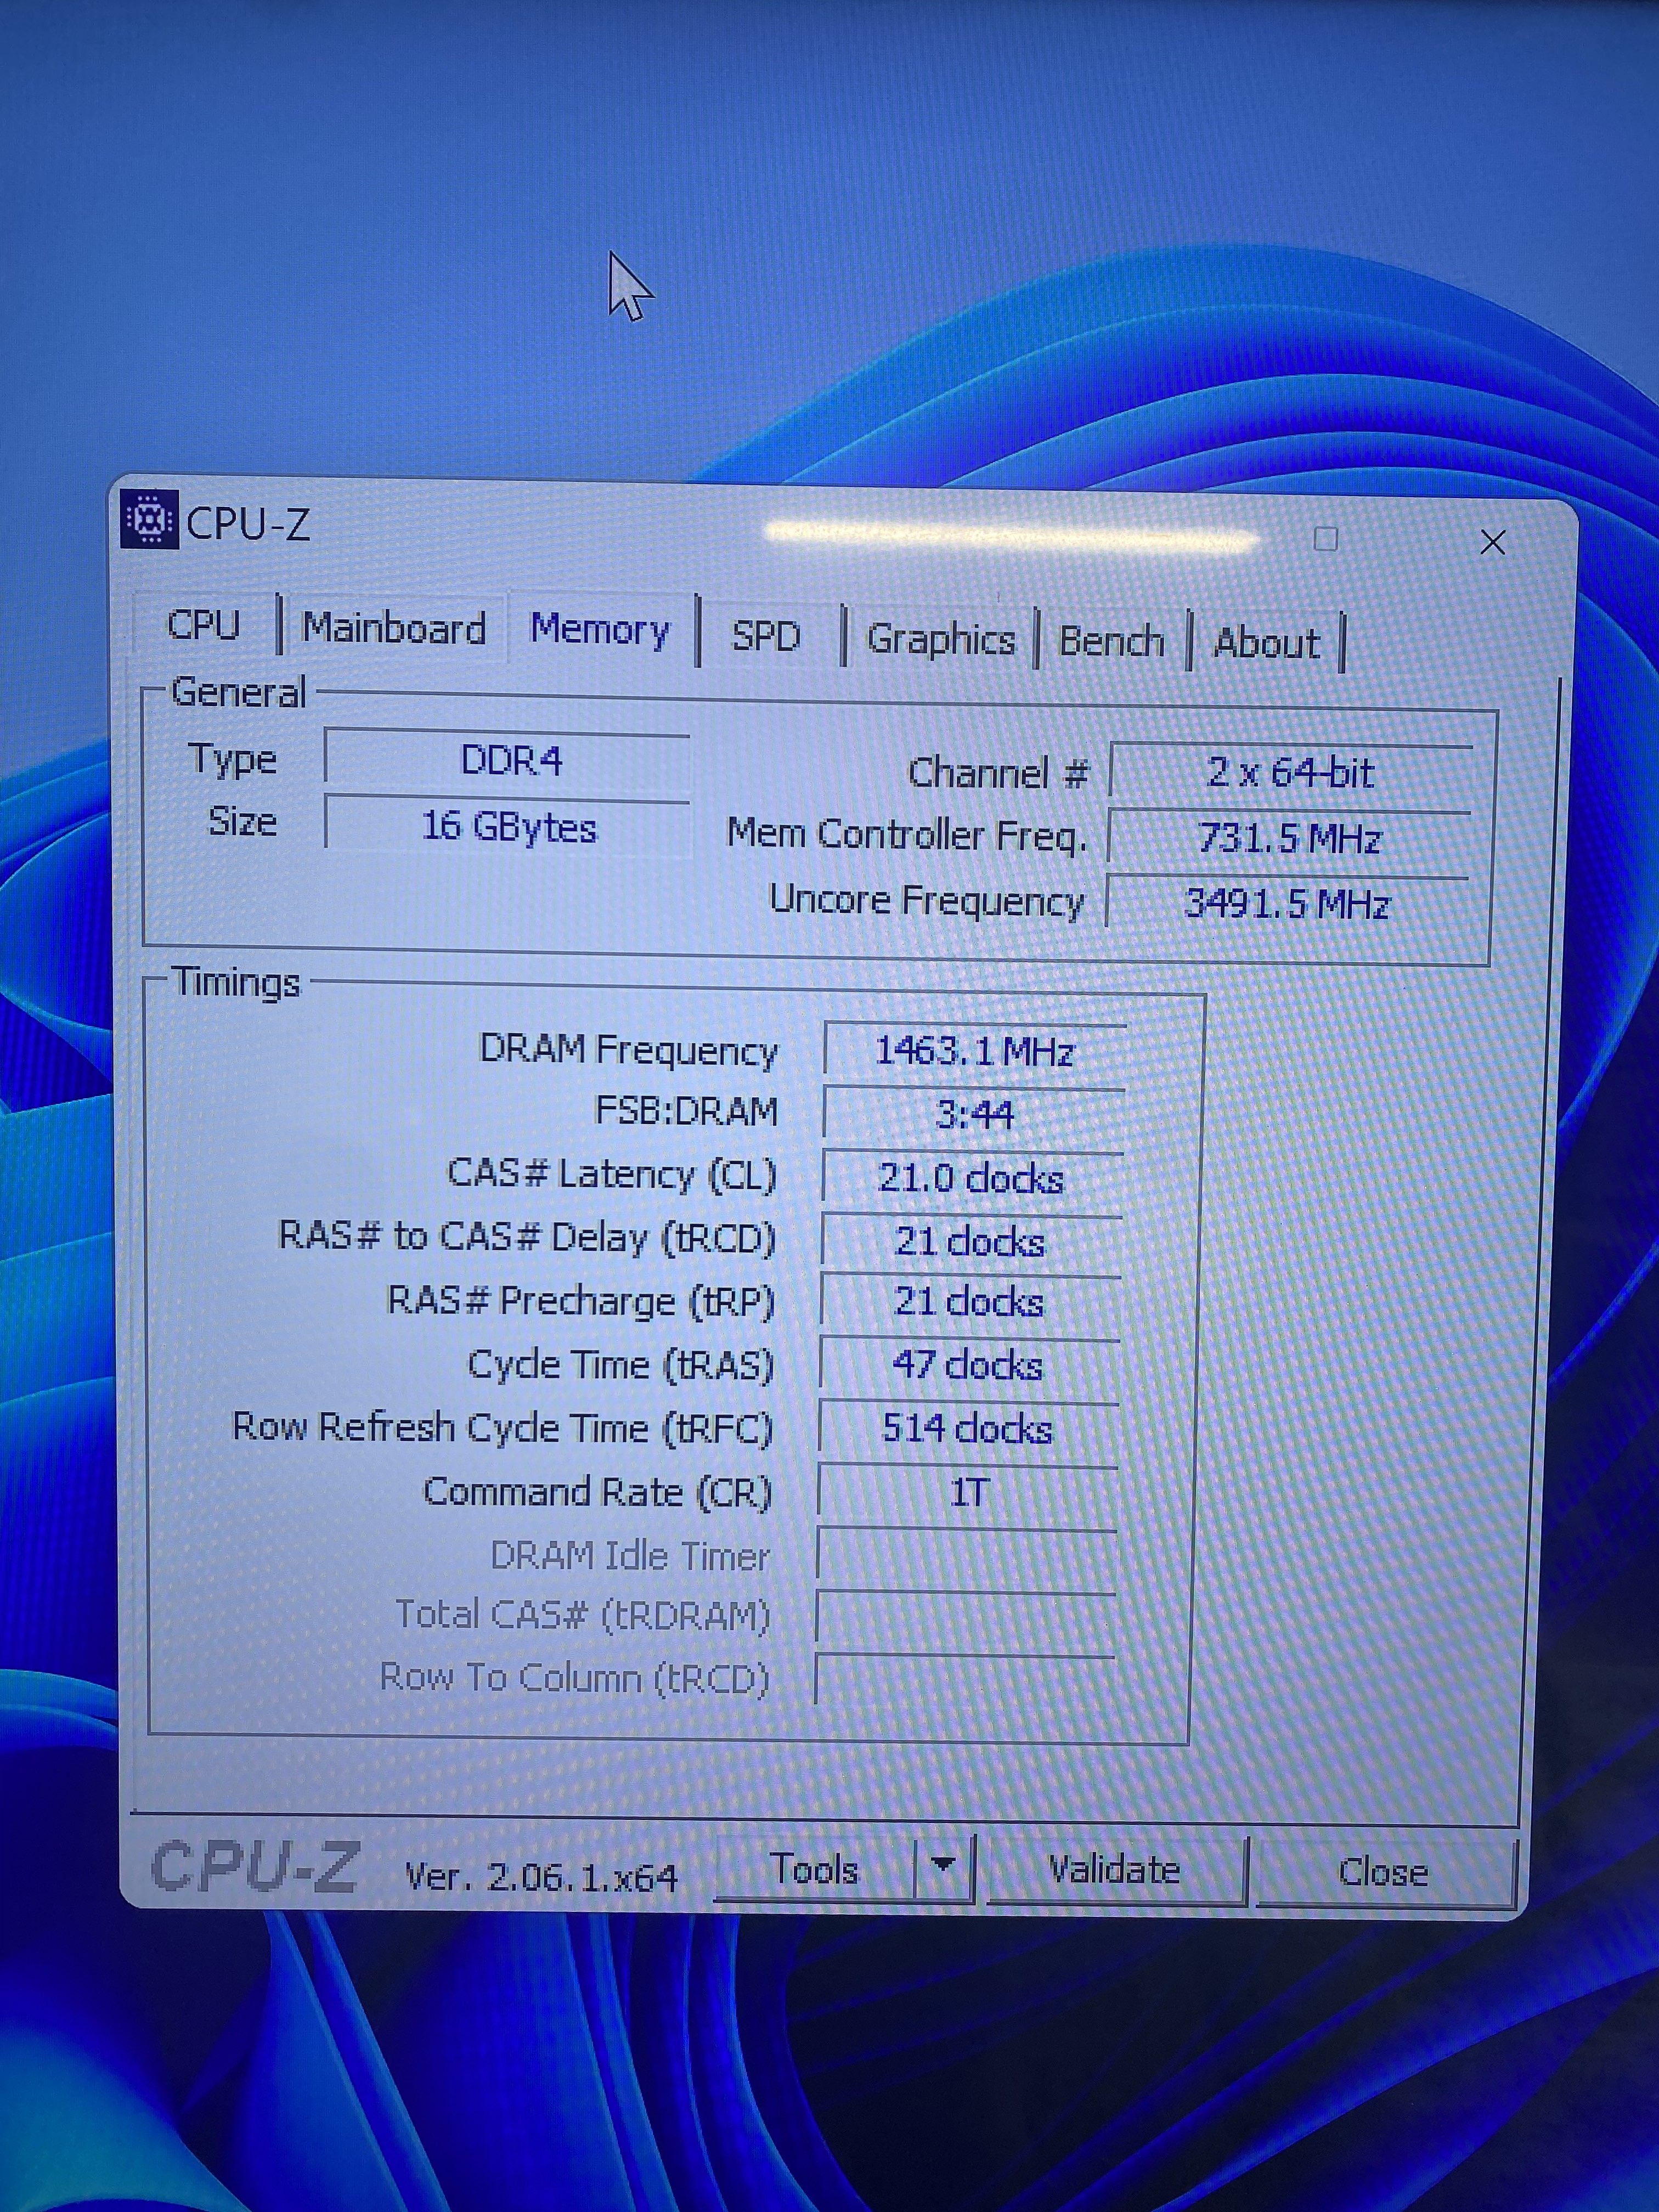Click the Ver. 2.06.1.x64 version text

coord(541,1877)
